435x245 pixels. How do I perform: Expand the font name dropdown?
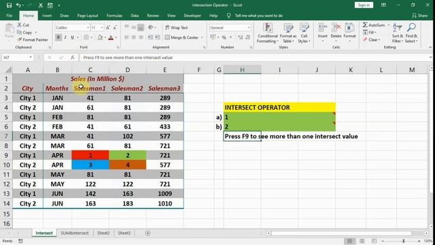[88, 27]
